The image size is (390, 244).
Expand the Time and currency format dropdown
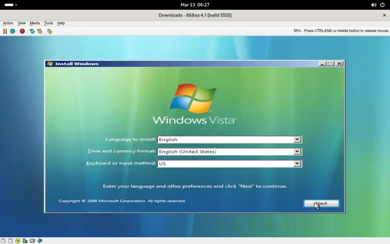click(x=297, y=151)
